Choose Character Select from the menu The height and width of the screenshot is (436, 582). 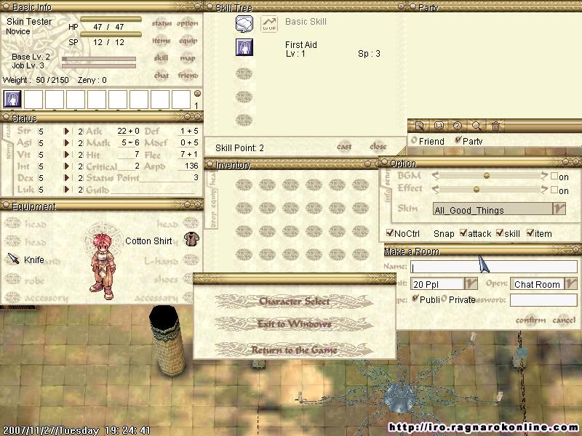pos(294,302)
